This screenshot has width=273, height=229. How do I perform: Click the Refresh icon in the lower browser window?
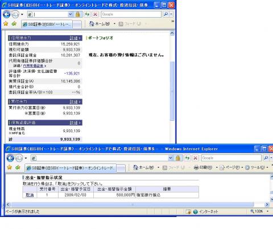click(x=187, y=158)
